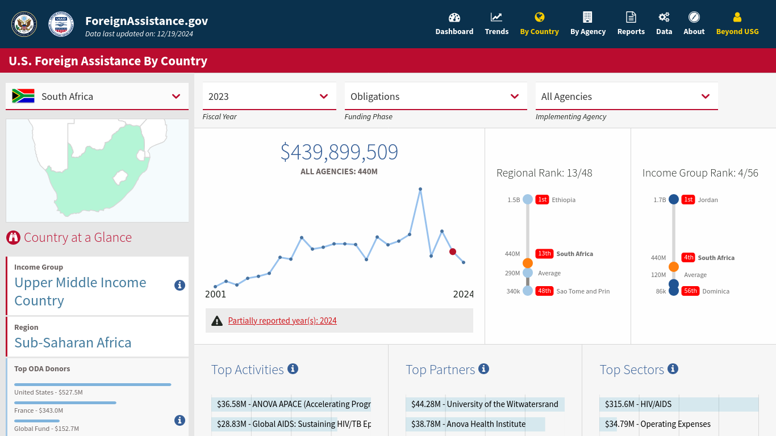The height and width of the screenshot is (436, 776).
Task: Click the Global AIDS Sustaining HIV/TB bar
Action: point(275,424)
